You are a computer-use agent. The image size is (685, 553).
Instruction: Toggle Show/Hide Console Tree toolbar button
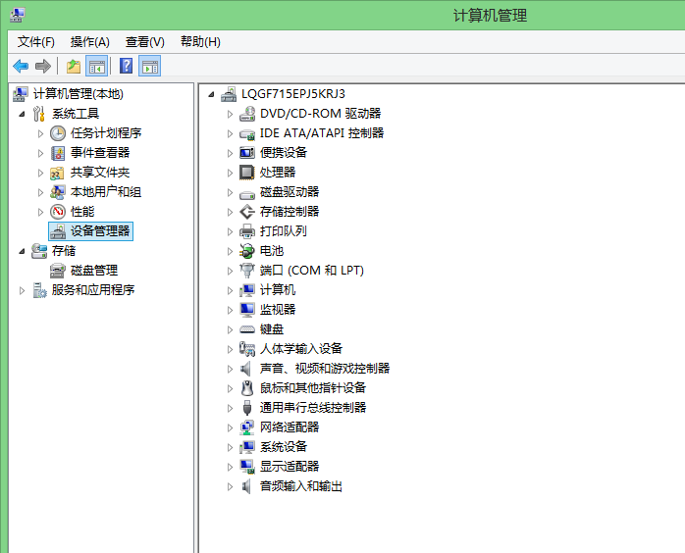point(96,66)
